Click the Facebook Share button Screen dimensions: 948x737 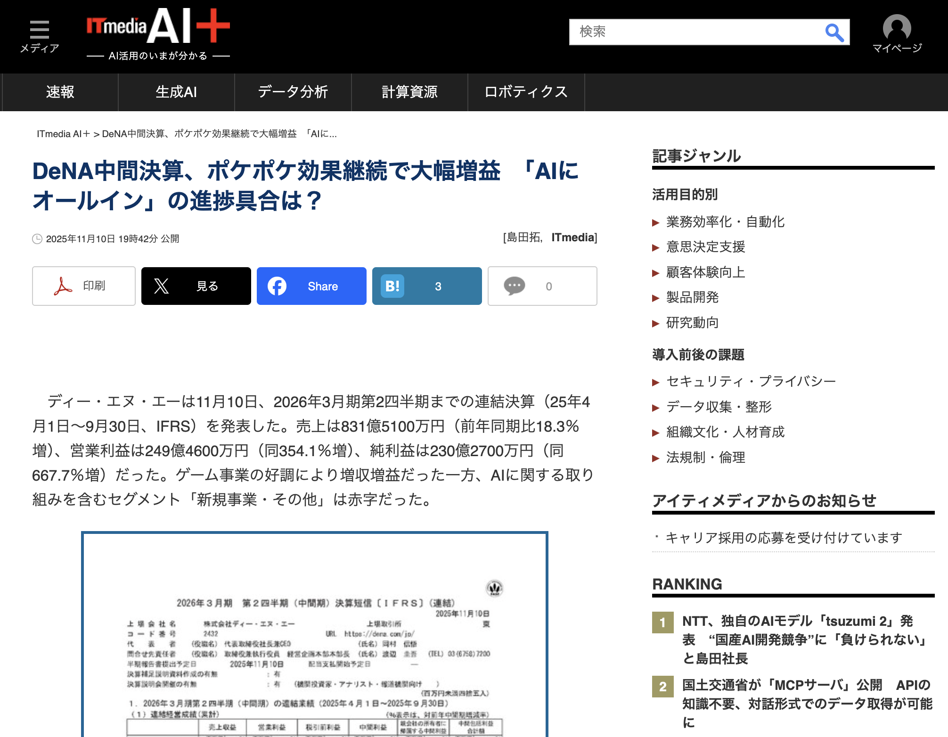pyautogui.click(x=311, y=286)
